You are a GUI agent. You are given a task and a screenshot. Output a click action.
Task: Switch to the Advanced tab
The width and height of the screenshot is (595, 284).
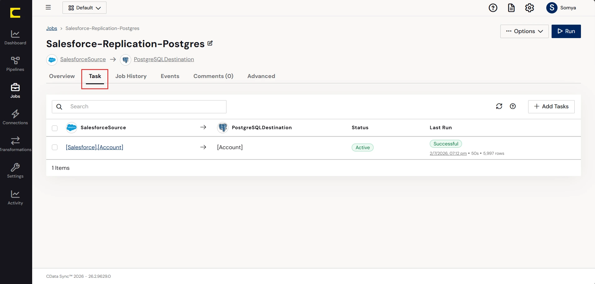click(x=261, y=76)
